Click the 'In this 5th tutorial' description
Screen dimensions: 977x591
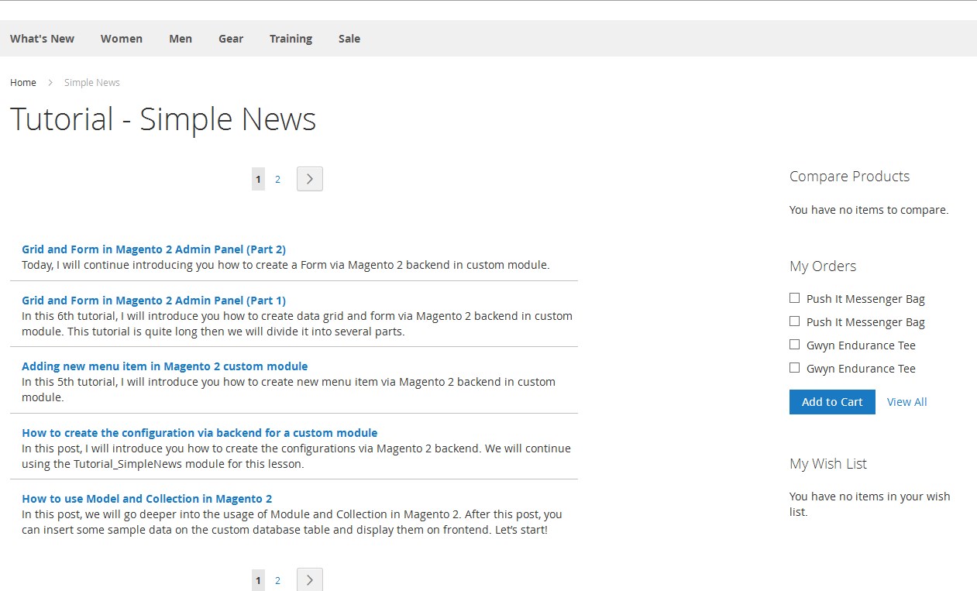[x=288, y=390]
